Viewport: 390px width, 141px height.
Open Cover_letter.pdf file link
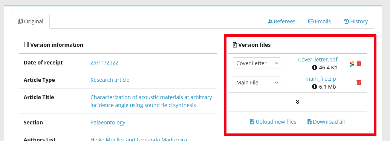tap(318, 60)
